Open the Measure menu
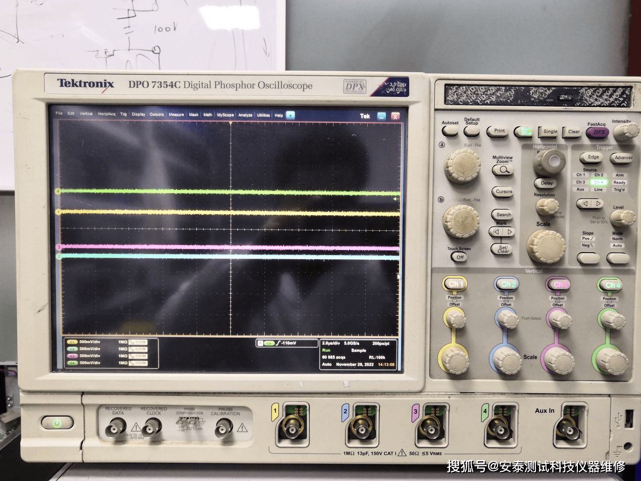 [176, 115]
